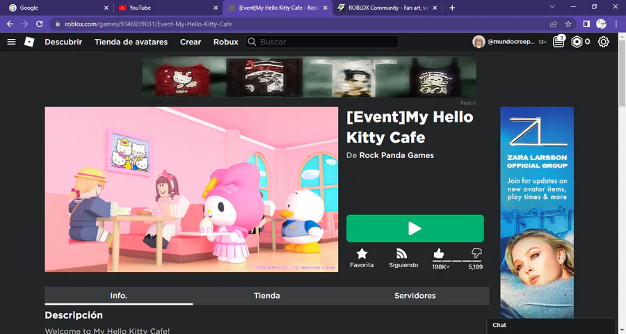Screen dimensions: 626x334
Task: Toggle the browser side panel icon
Action: tap(586, 24)
